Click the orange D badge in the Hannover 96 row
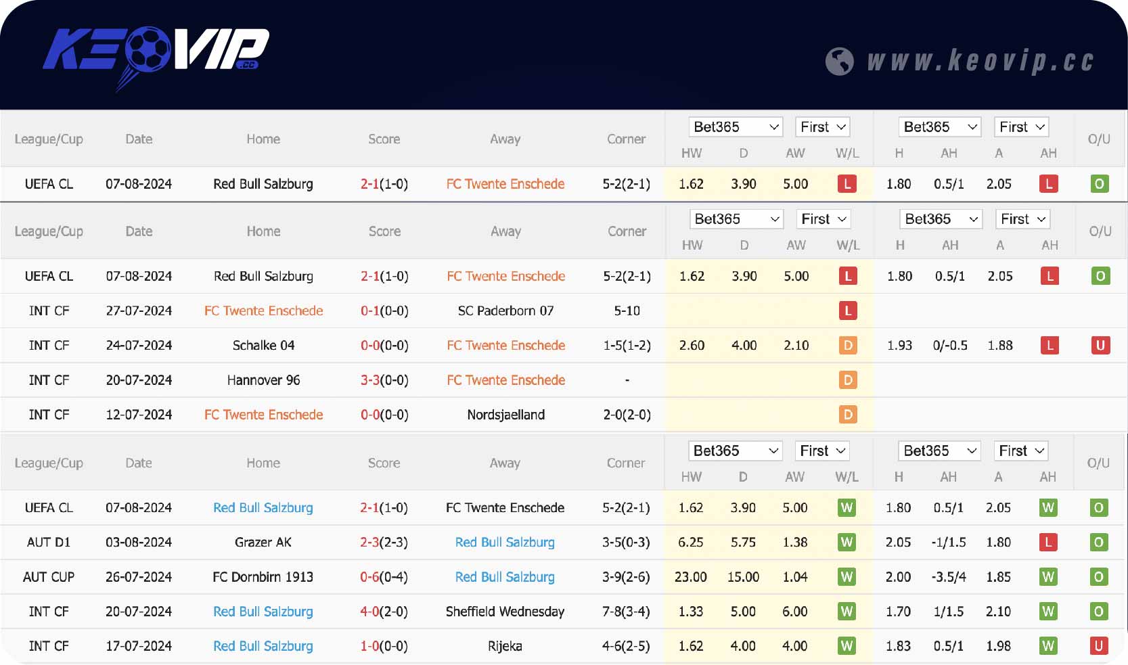This screenshot has width=1128, height=665. click(848, 380)
